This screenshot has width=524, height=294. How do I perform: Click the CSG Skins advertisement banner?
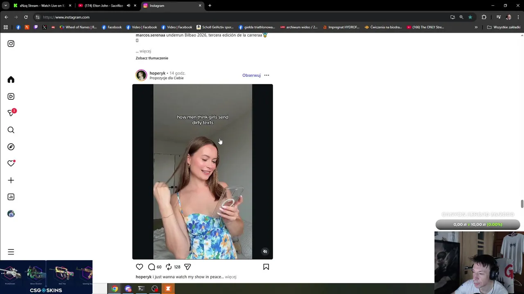pyautogui.click(x=46, y=277)
